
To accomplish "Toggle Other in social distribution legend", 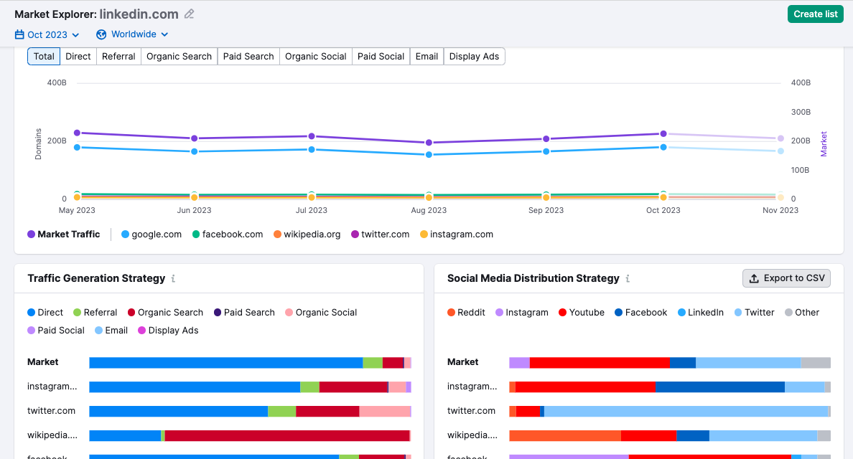I will [802, 313].
